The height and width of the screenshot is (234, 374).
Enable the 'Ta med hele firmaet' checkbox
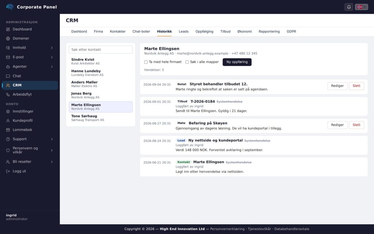pyautogui.click(x=146, y=62)
